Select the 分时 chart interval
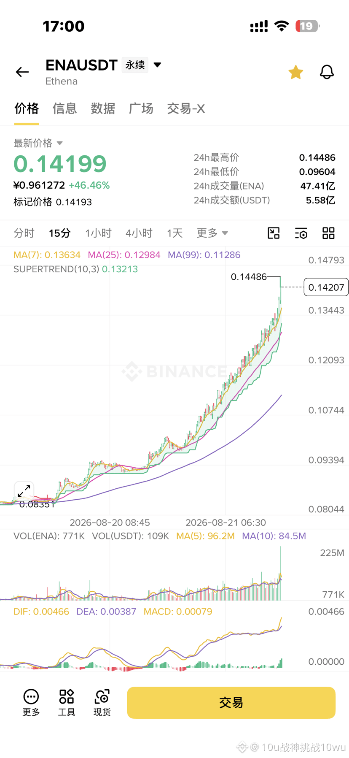This screenshot has width=349, height=758. 24,233
